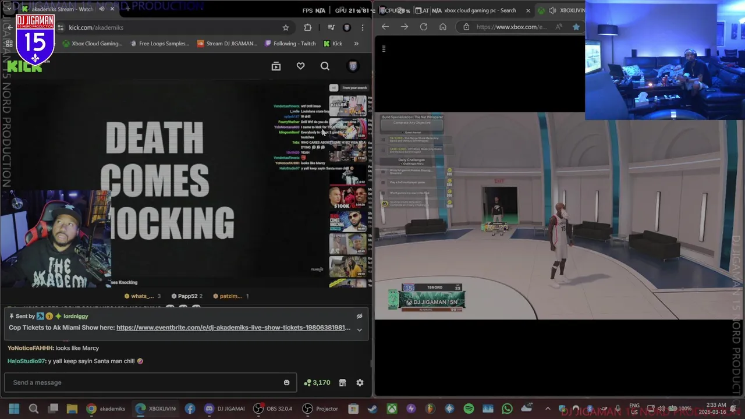Viewport: 745px width, 419px height.
Task: Show more bookmarks with double chevron
Action: tap(356, 44)
